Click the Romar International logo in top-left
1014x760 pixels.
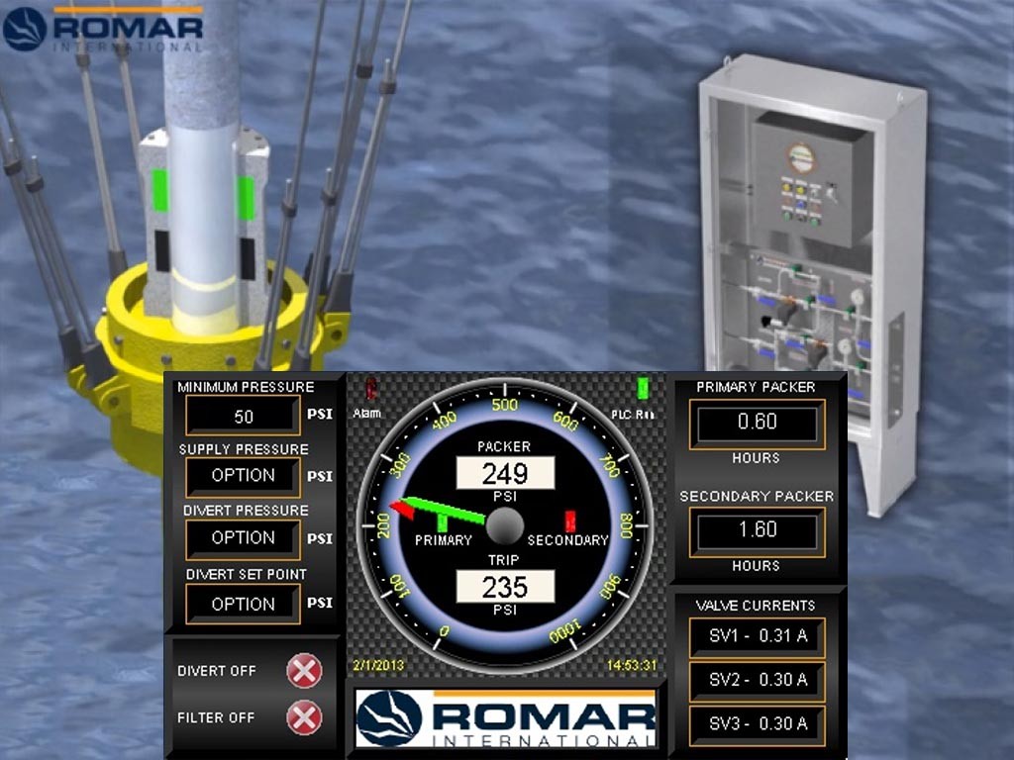coord(103,30)
